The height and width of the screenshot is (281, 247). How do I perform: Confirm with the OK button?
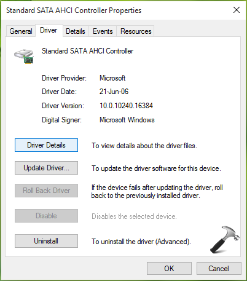169,269
